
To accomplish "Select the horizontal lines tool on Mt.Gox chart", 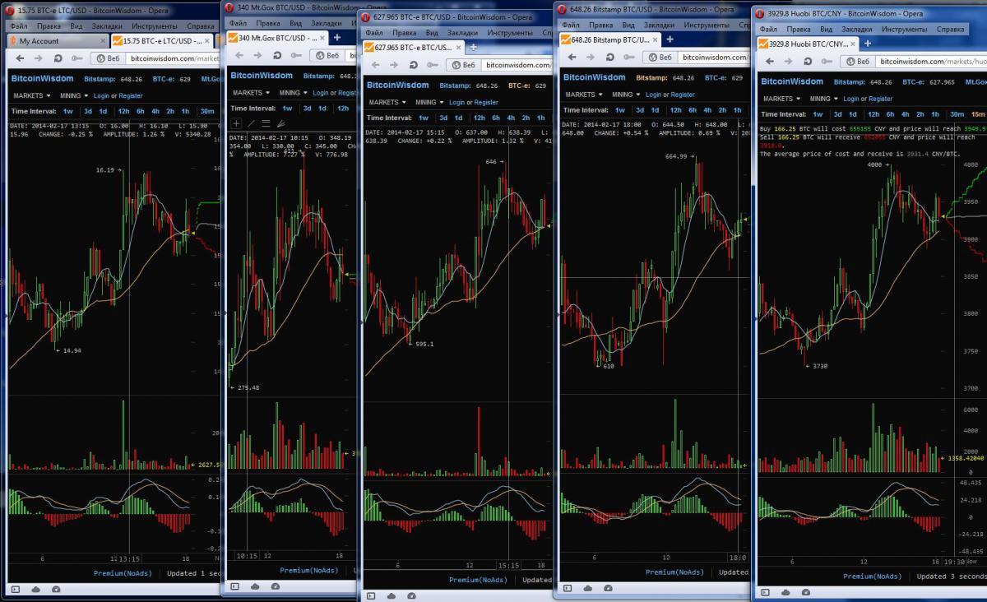I will [266, 123].
